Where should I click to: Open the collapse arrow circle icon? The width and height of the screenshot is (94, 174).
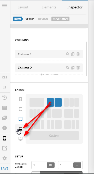4,128
